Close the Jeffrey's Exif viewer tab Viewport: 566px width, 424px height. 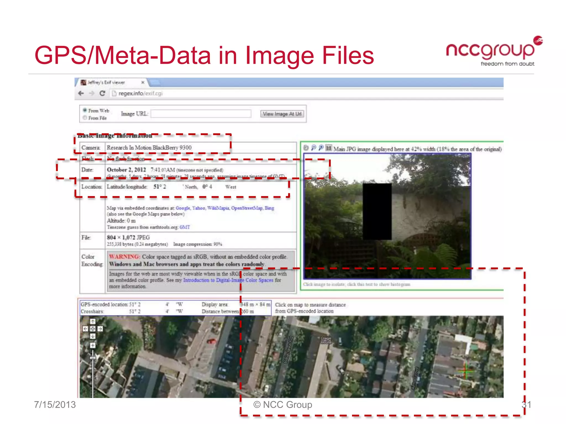coord(143,82)
